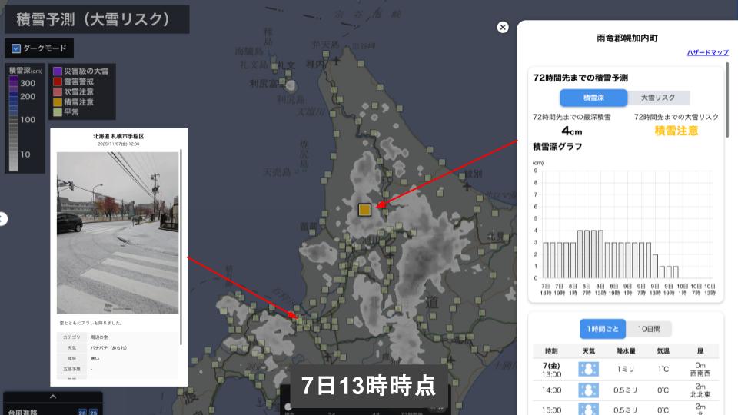Expand the collapsed left side panel arrow
Image resolution: width=738 pixels, height=415 pixels.
(3, 219)
